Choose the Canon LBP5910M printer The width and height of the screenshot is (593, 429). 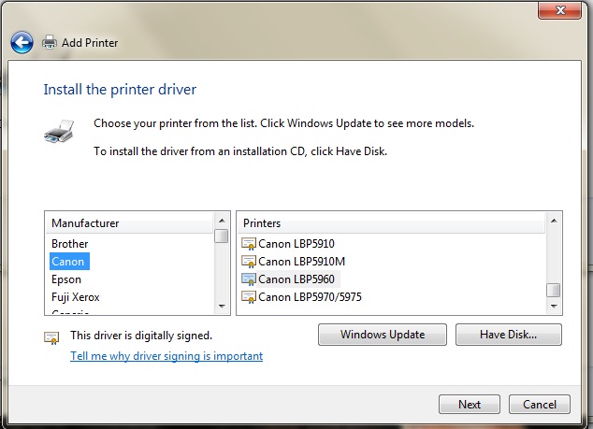coord(301,262)
